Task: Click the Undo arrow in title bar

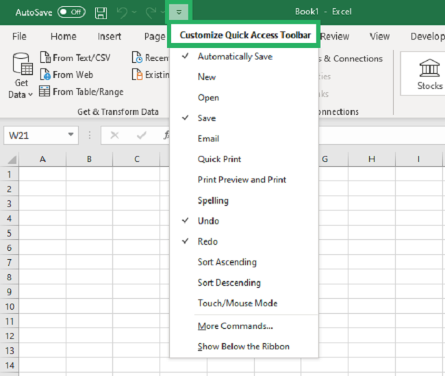Action: (x=123, y=12)
